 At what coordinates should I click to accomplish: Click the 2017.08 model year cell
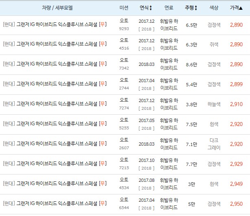(x=147, y=180)
